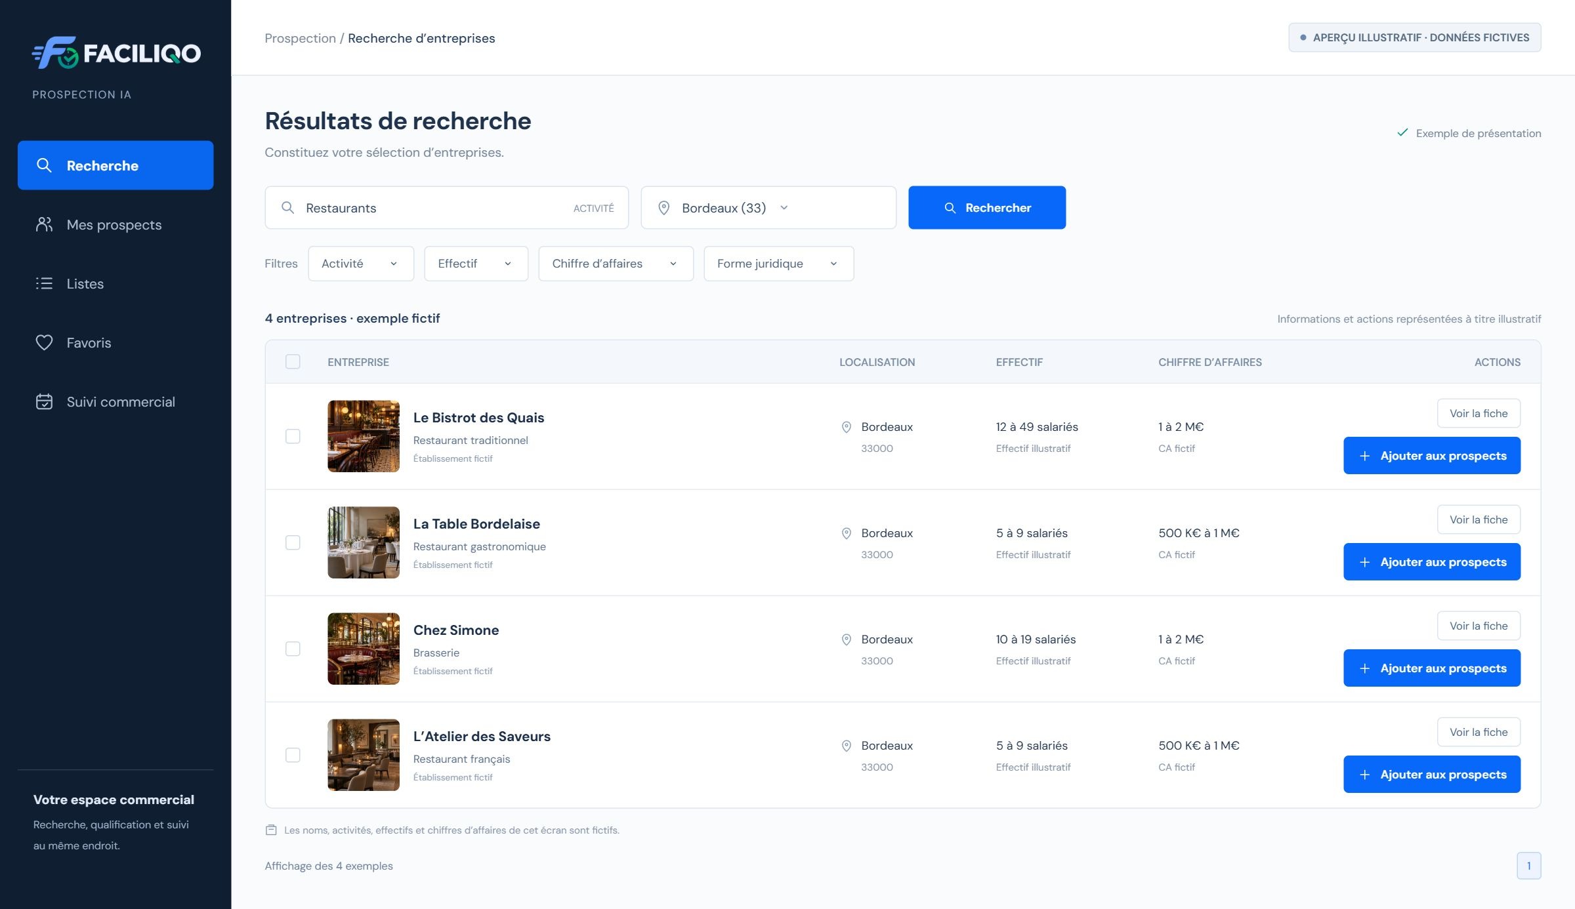Click the location pin in Le Bistrot des Quais row
1575x909 pixels.
tap(847, 427)
